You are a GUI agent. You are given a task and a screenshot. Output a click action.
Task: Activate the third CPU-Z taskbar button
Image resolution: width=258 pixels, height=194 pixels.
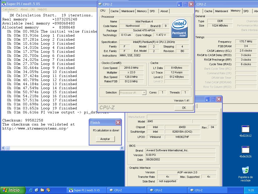pos(208,190)
